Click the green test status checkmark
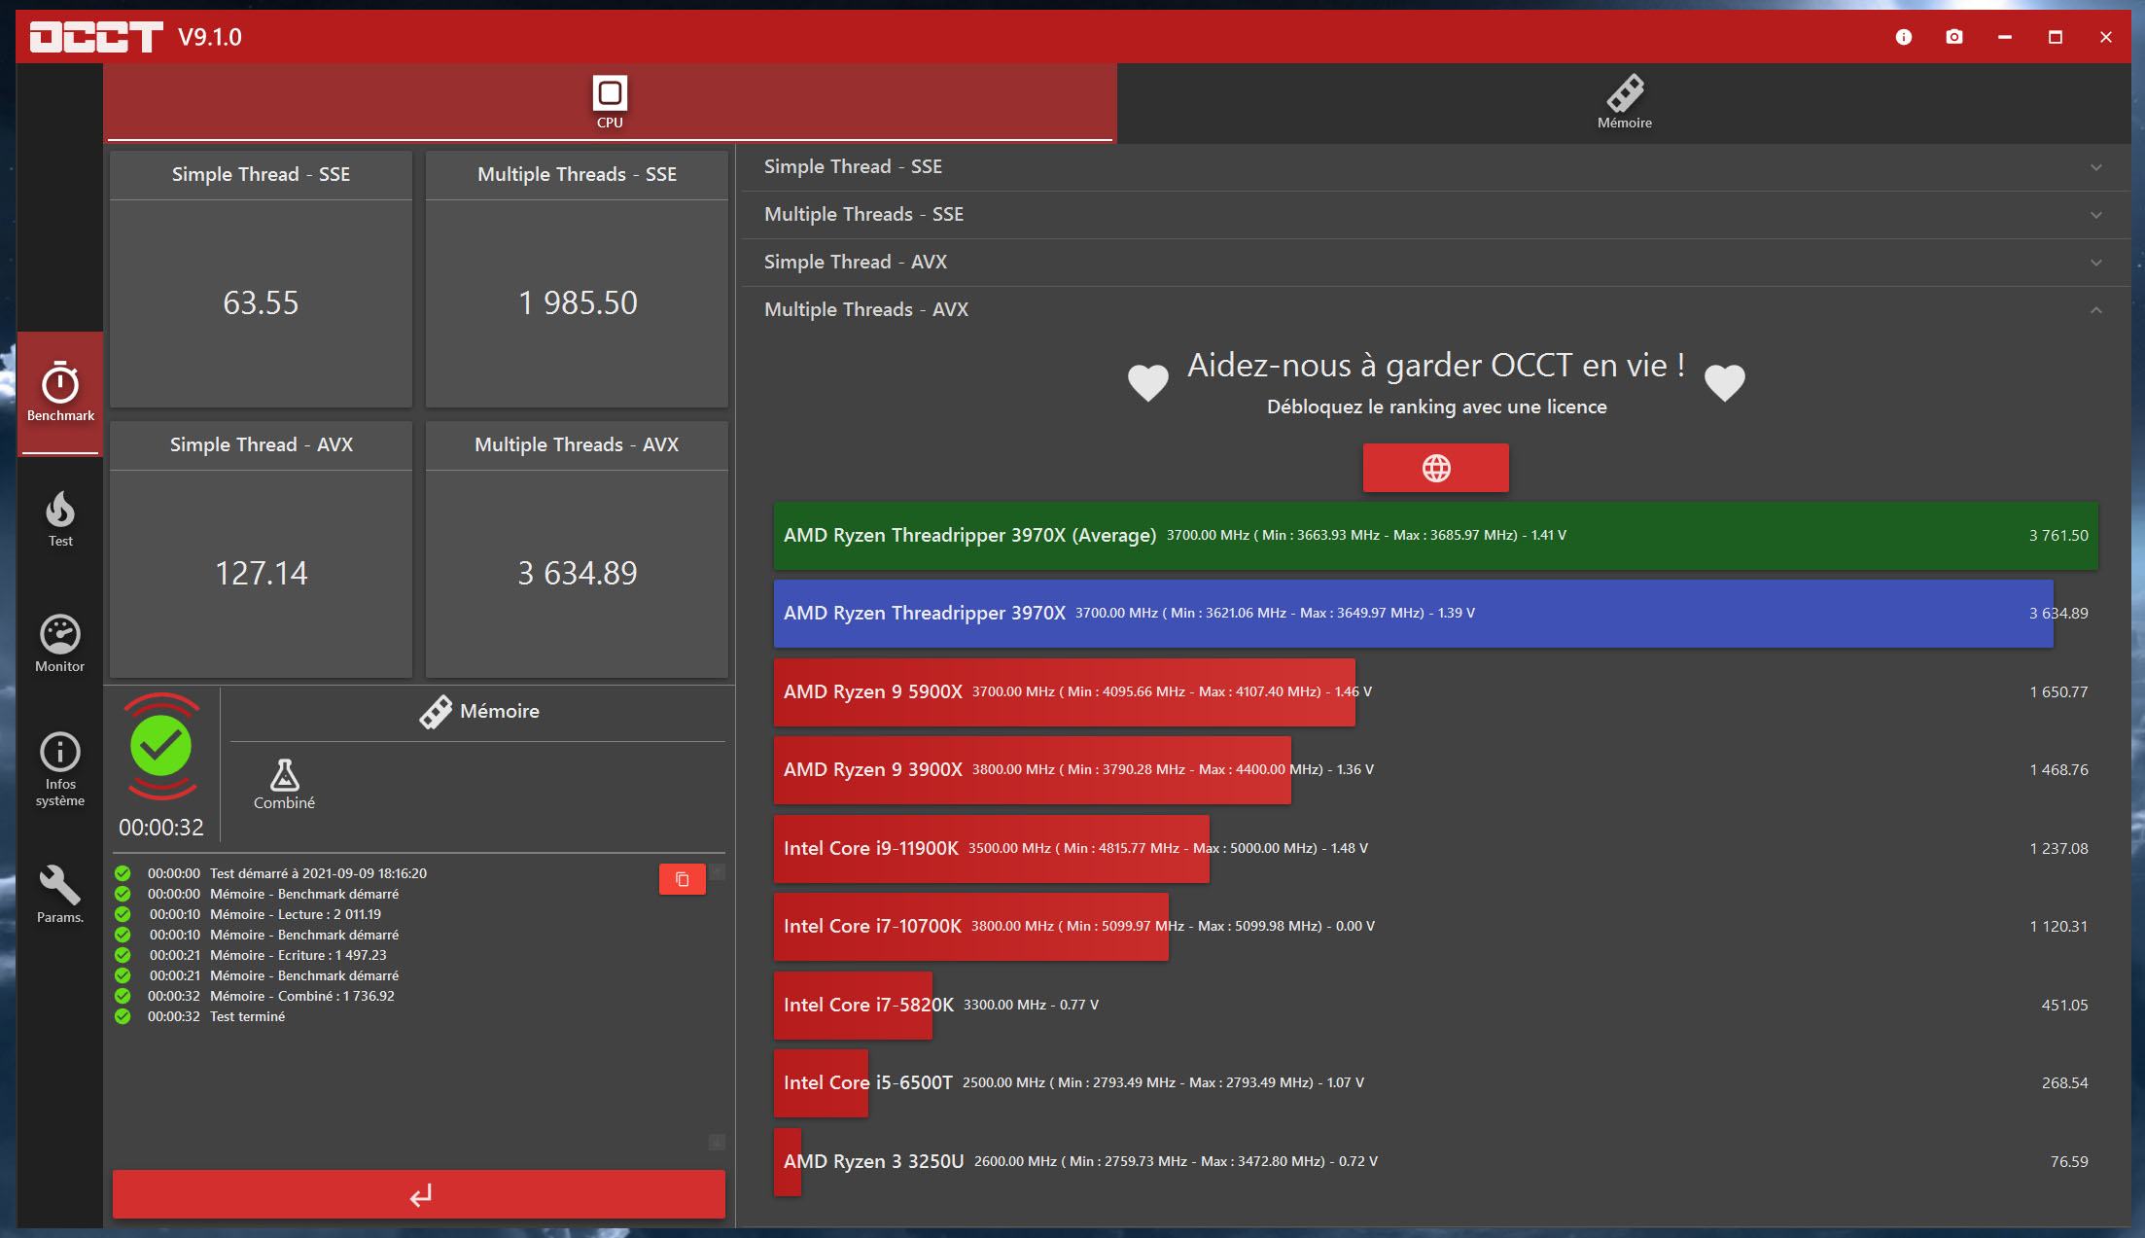The height and width of the screenshot is (1238, 2145). 161,746
